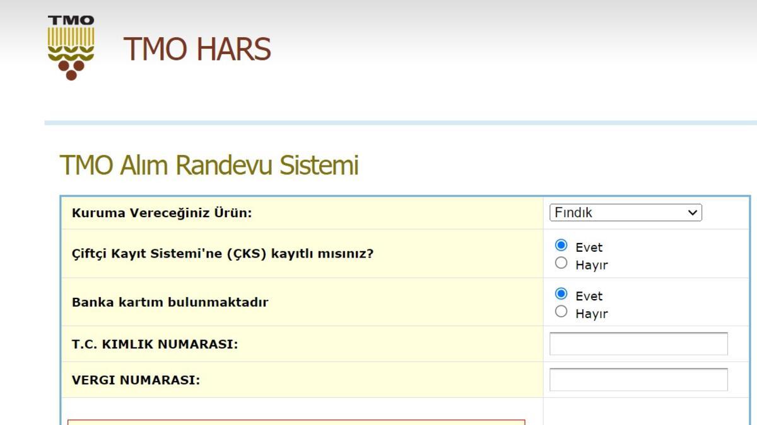Click 'Hayır' text beside the ÇKS radio
This screenshot has height=425, width=757.
point(591,265)
